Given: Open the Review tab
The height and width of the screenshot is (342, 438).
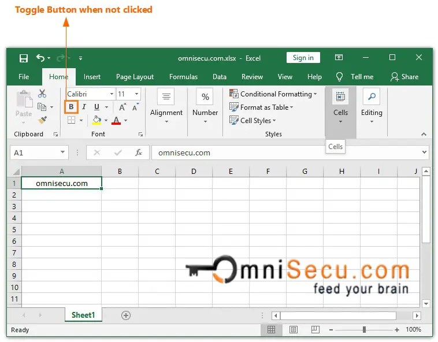Looking at the screenshot, I should pos(252,77).
